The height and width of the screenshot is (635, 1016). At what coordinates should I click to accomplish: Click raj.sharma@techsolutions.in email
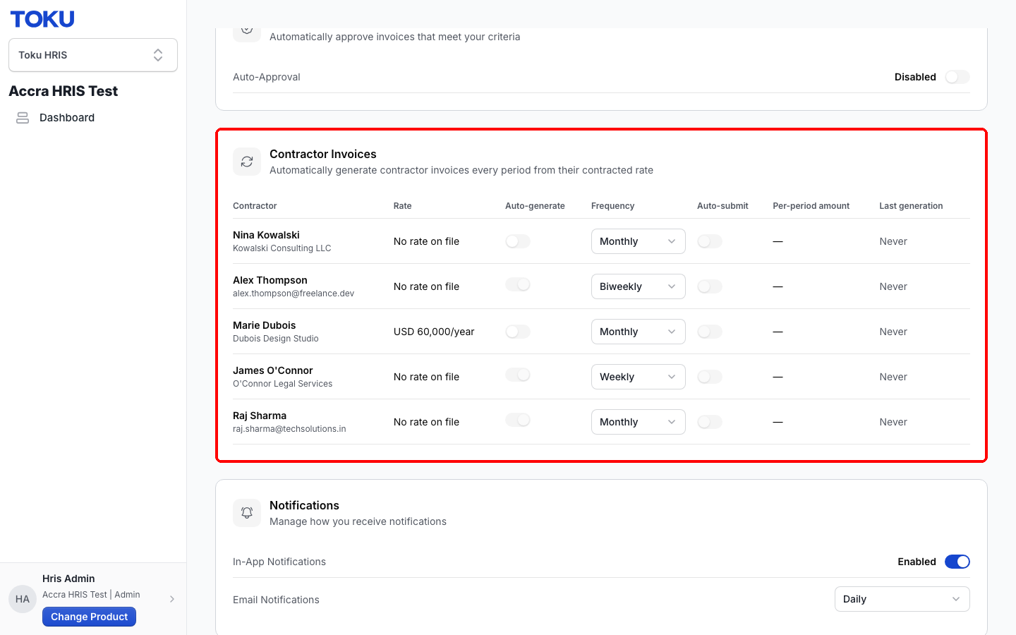click(289, 429)
